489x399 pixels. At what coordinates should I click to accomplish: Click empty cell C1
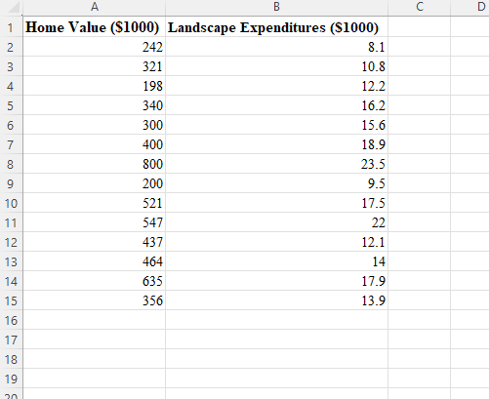420,27
